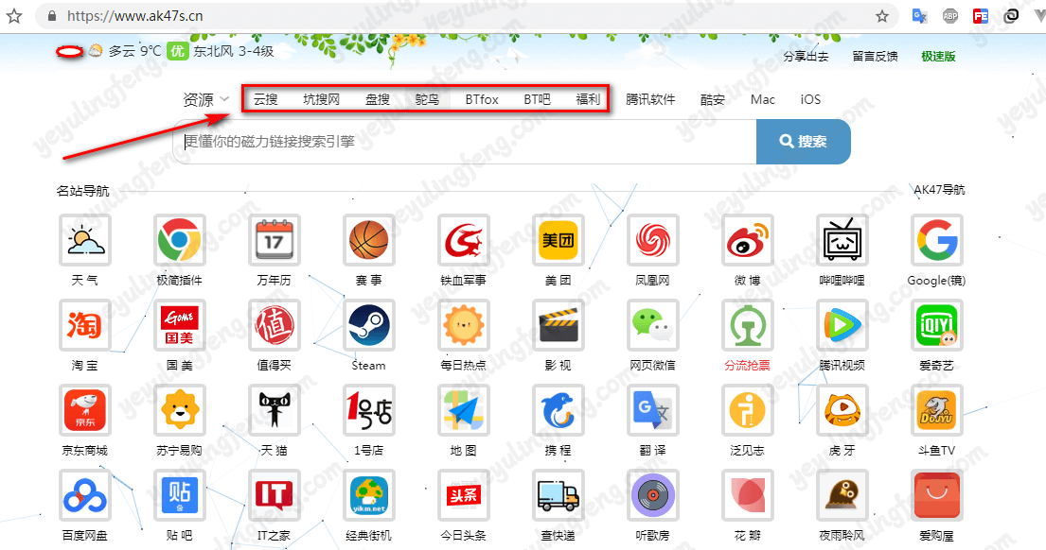Click the blue 搜索 button
This screenshot has width=1046, height=550.
point(803,141)
